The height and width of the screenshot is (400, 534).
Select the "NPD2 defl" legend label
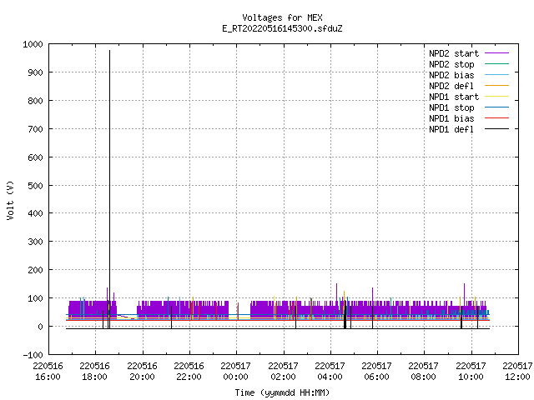coord(451,86)
